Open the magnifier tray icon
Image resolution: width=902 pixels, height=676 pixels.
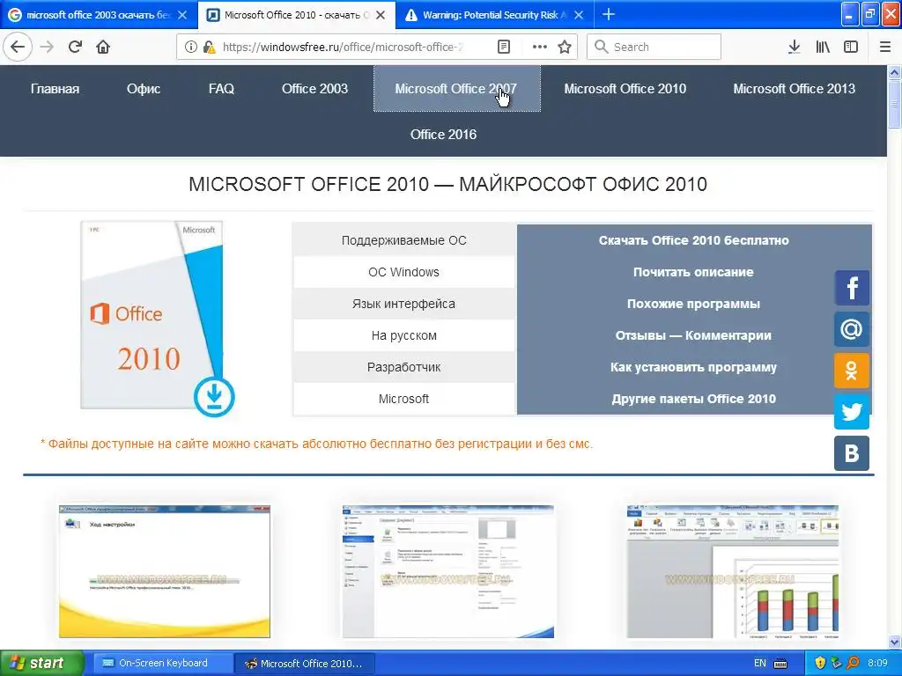click(x=853, y=663)
